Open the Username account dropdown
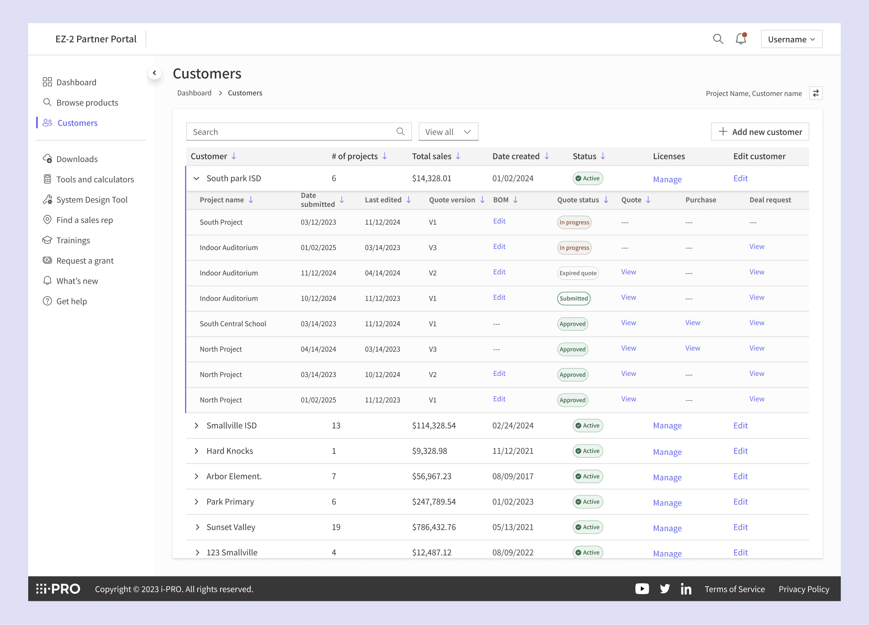869x625 pixels. (791, 39)
